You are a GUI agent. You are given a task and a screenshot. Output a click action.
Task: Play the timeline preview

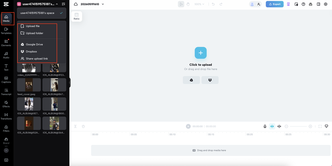tap(188, 127)
